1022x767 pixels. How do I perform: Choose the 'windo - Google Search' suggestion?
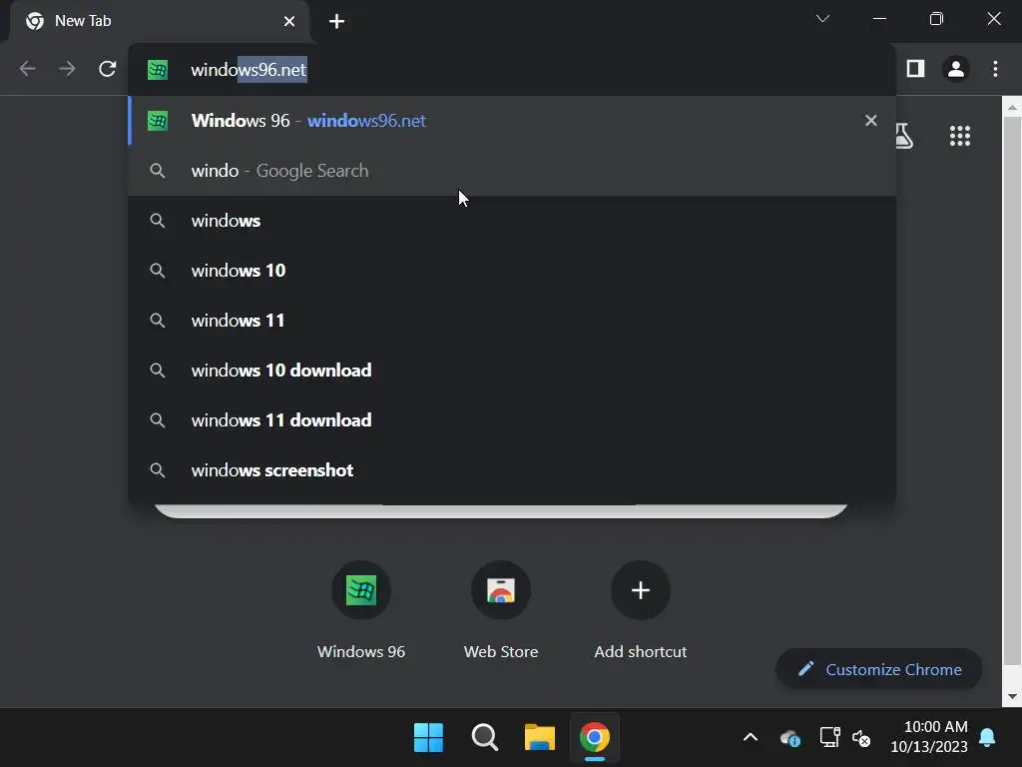click(512, 171)
